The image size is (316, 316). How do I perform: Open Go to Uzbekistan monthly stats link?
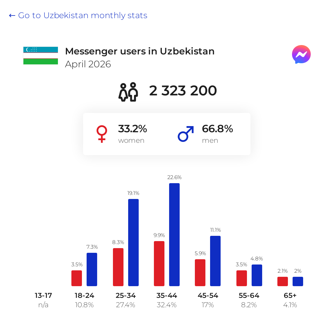pyautogui.click(x=78, y=16)
